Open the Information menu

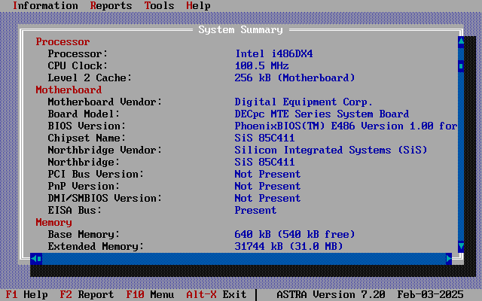click(x=45, y=5)
